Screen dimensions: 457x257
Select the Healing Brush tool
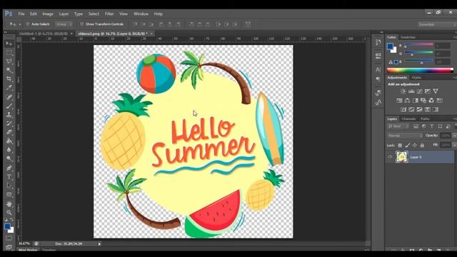coord(9,97)
